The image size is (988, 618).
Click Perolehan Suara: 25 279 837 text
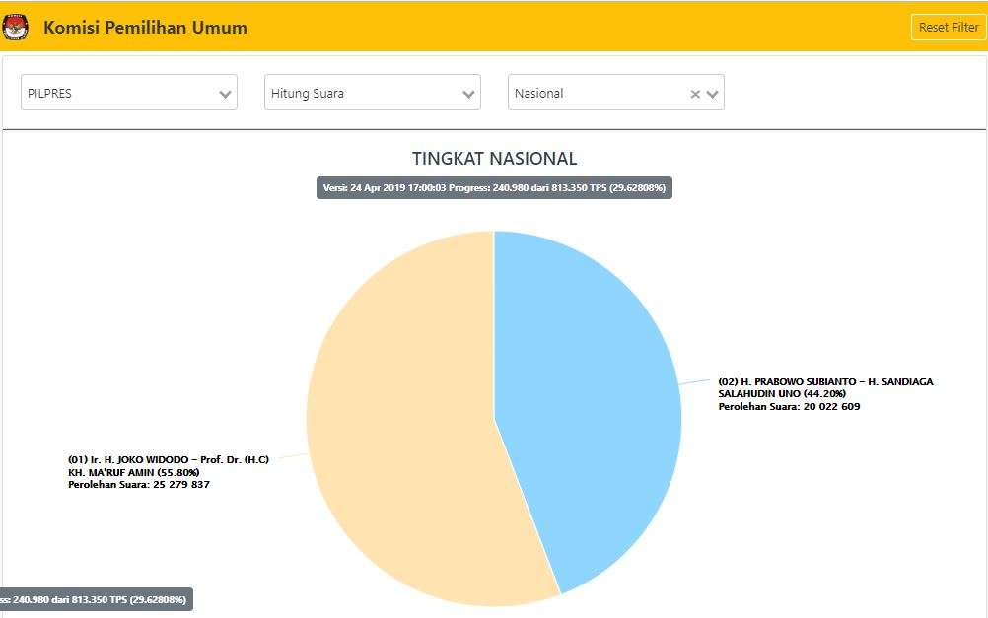pos(139,485)
